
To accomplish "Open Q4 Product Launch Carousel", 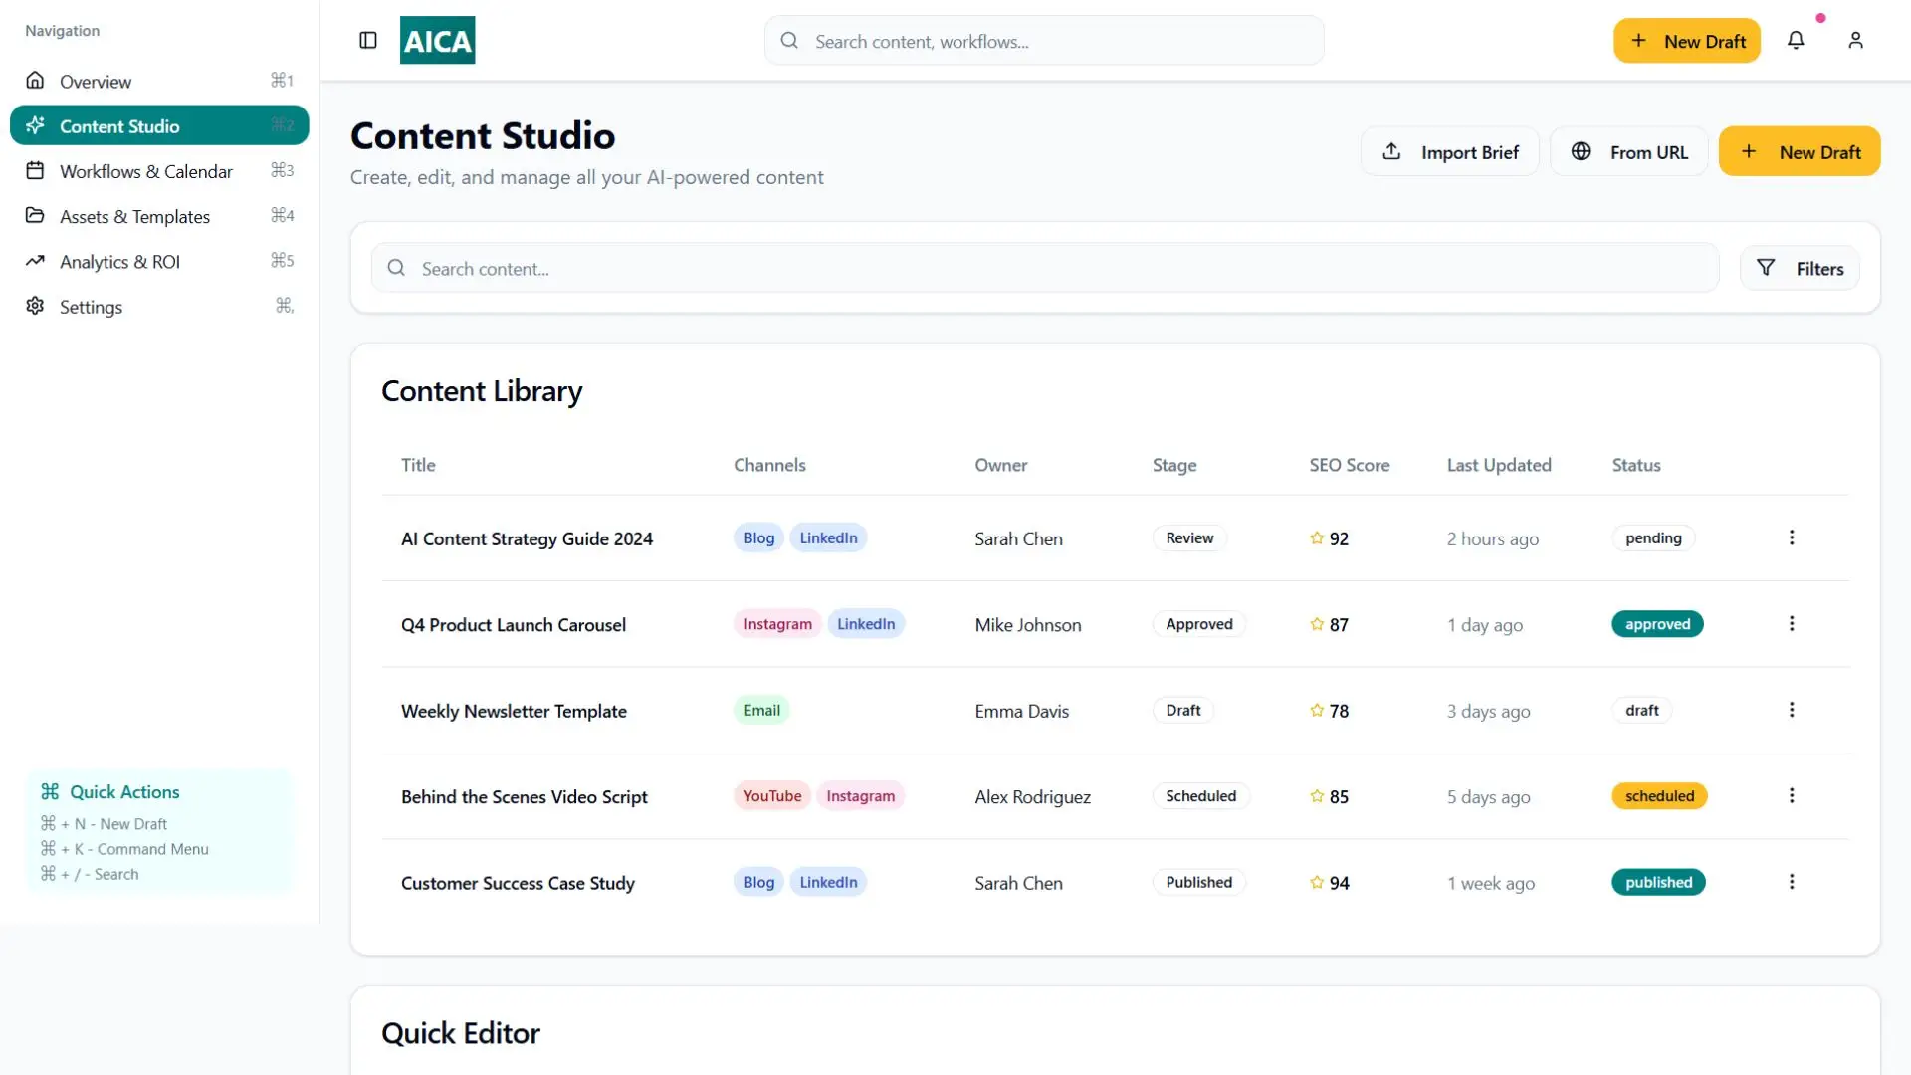I will click(x=514, y=625).
